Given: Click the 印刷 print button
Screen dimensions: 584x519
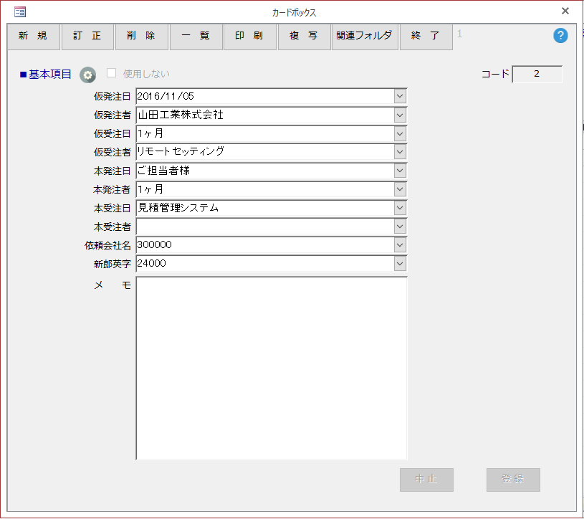Looking at the screenshot, I should pos(250,36).
